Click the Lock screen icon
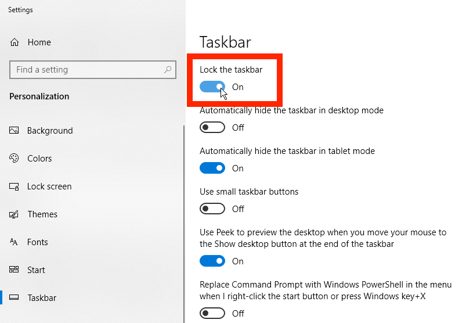 [x=14, y=186]
